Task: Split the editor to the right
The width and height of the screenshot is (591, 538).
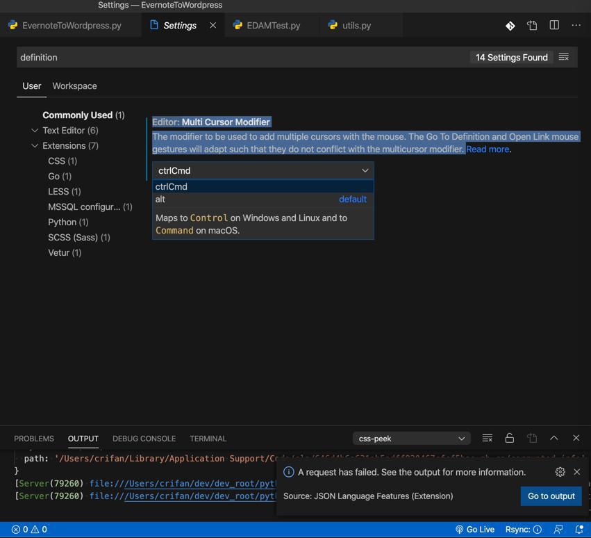Action: point(554,26)
